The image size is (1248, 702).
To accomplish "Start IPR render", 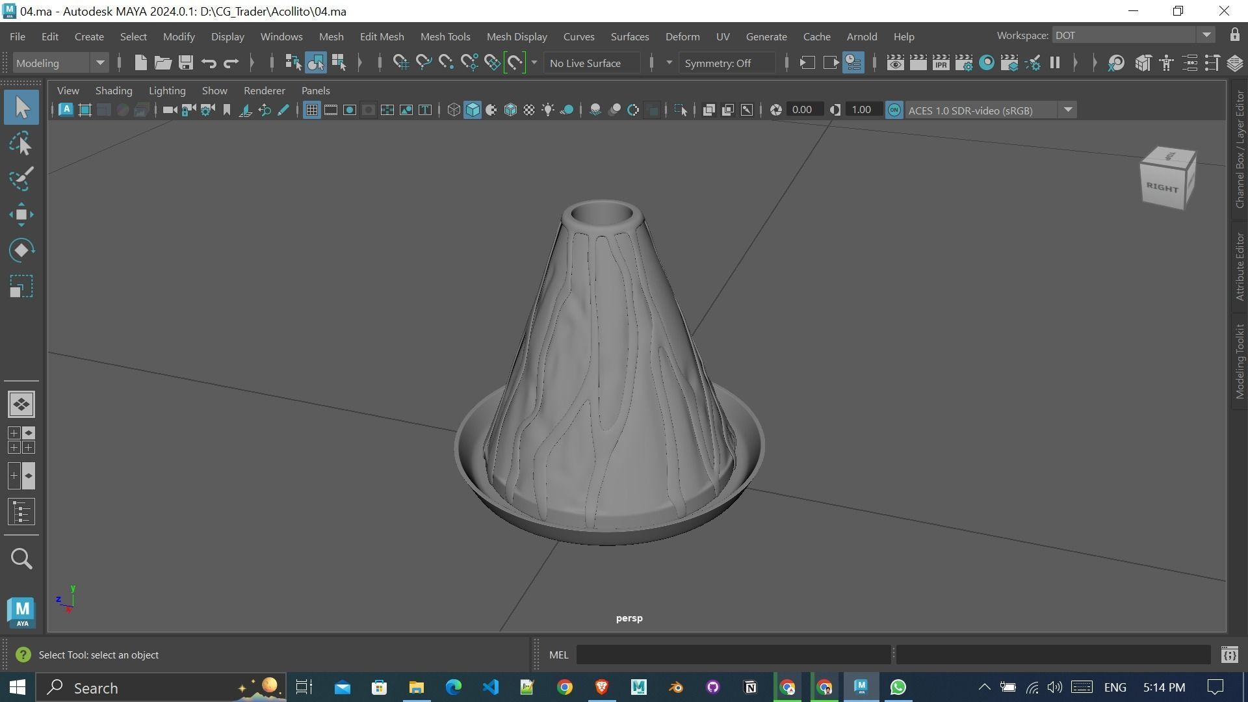I will coord(941,63).
